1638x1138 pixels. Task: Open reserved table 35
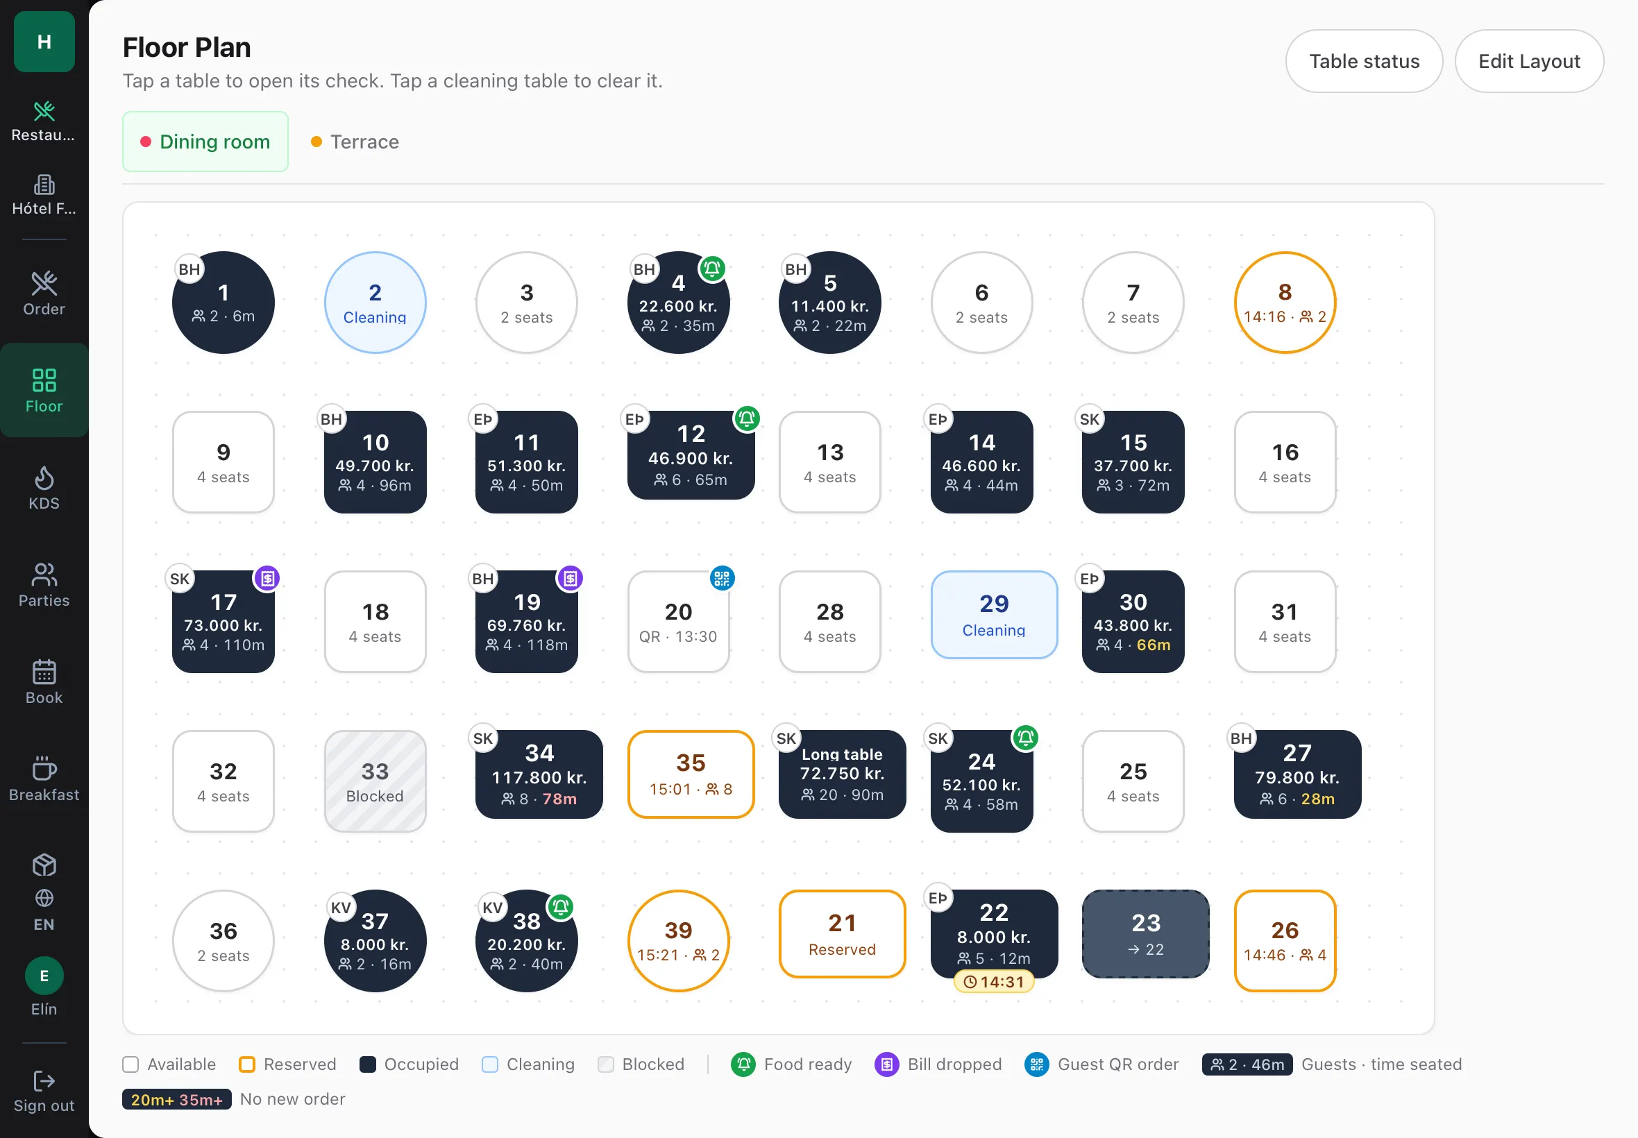(691, 774)
